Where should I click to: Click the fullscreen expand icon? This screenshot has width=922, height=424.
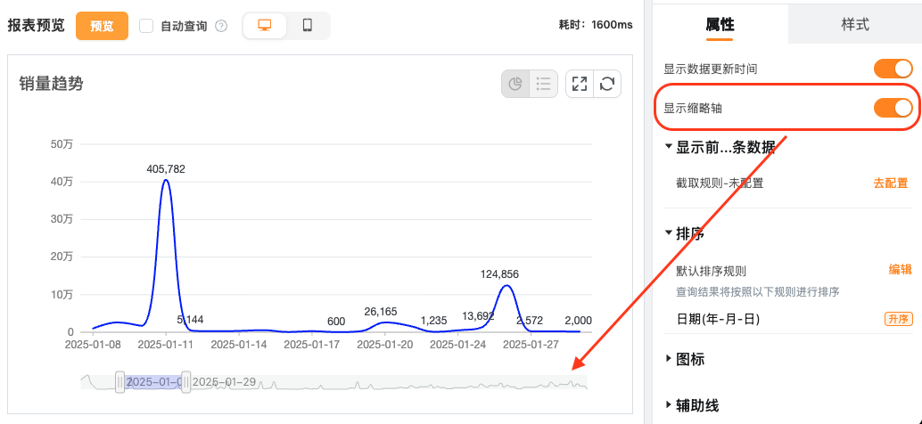580,84
